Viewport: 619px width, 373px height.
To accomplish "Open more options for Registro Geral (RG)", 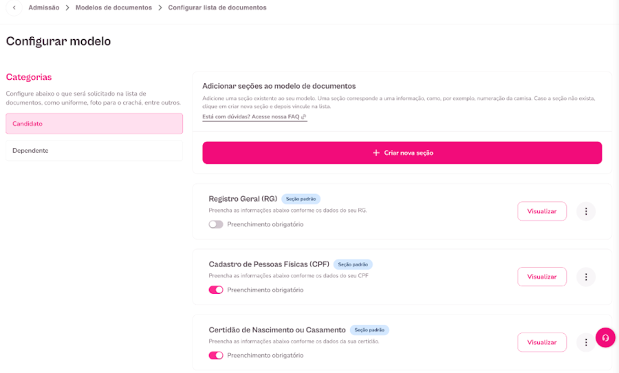I will (586, 211).
